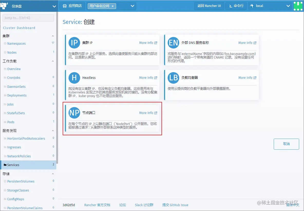
Task: Select the 外部 DNS 服务名称 card title
Action: point(195,43)
